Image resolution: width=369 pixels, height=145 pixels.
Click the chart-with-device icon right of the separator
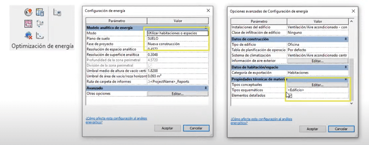[57, 12]
